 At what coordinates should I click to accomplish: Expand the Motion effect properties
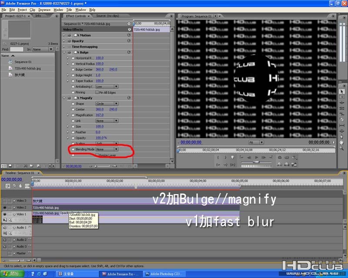(64, 35)
